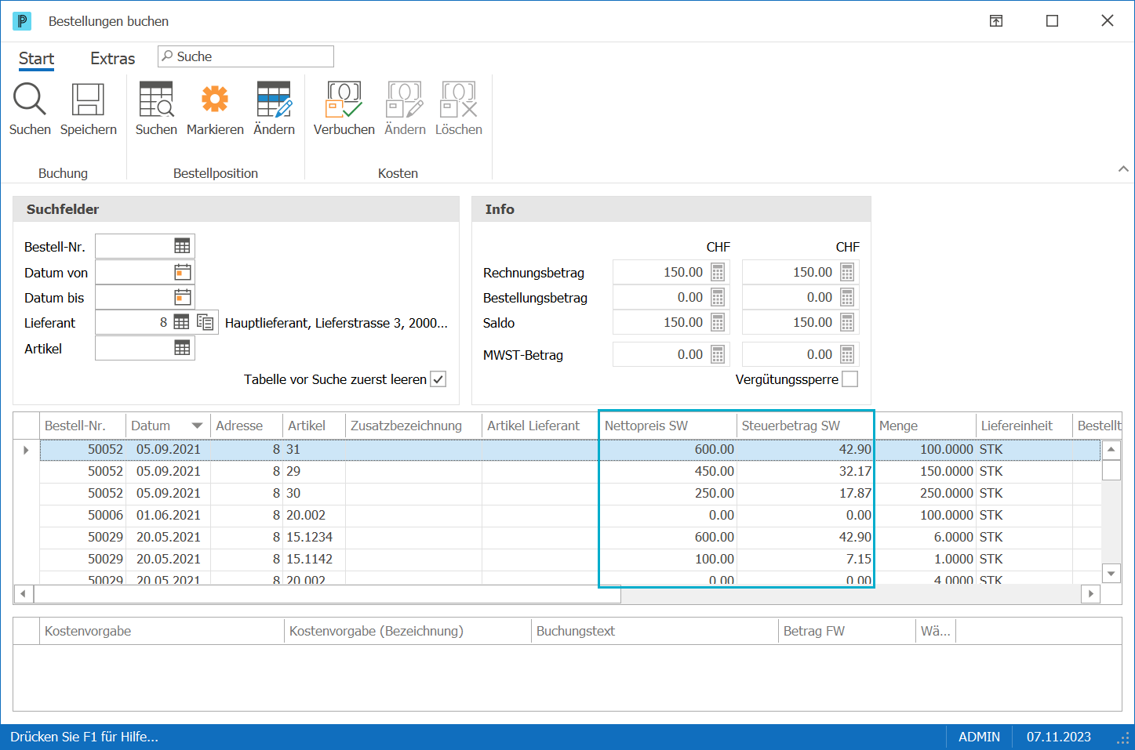
Task: Switch to the Start ribbon tab
Action: (x=36, y=59)
